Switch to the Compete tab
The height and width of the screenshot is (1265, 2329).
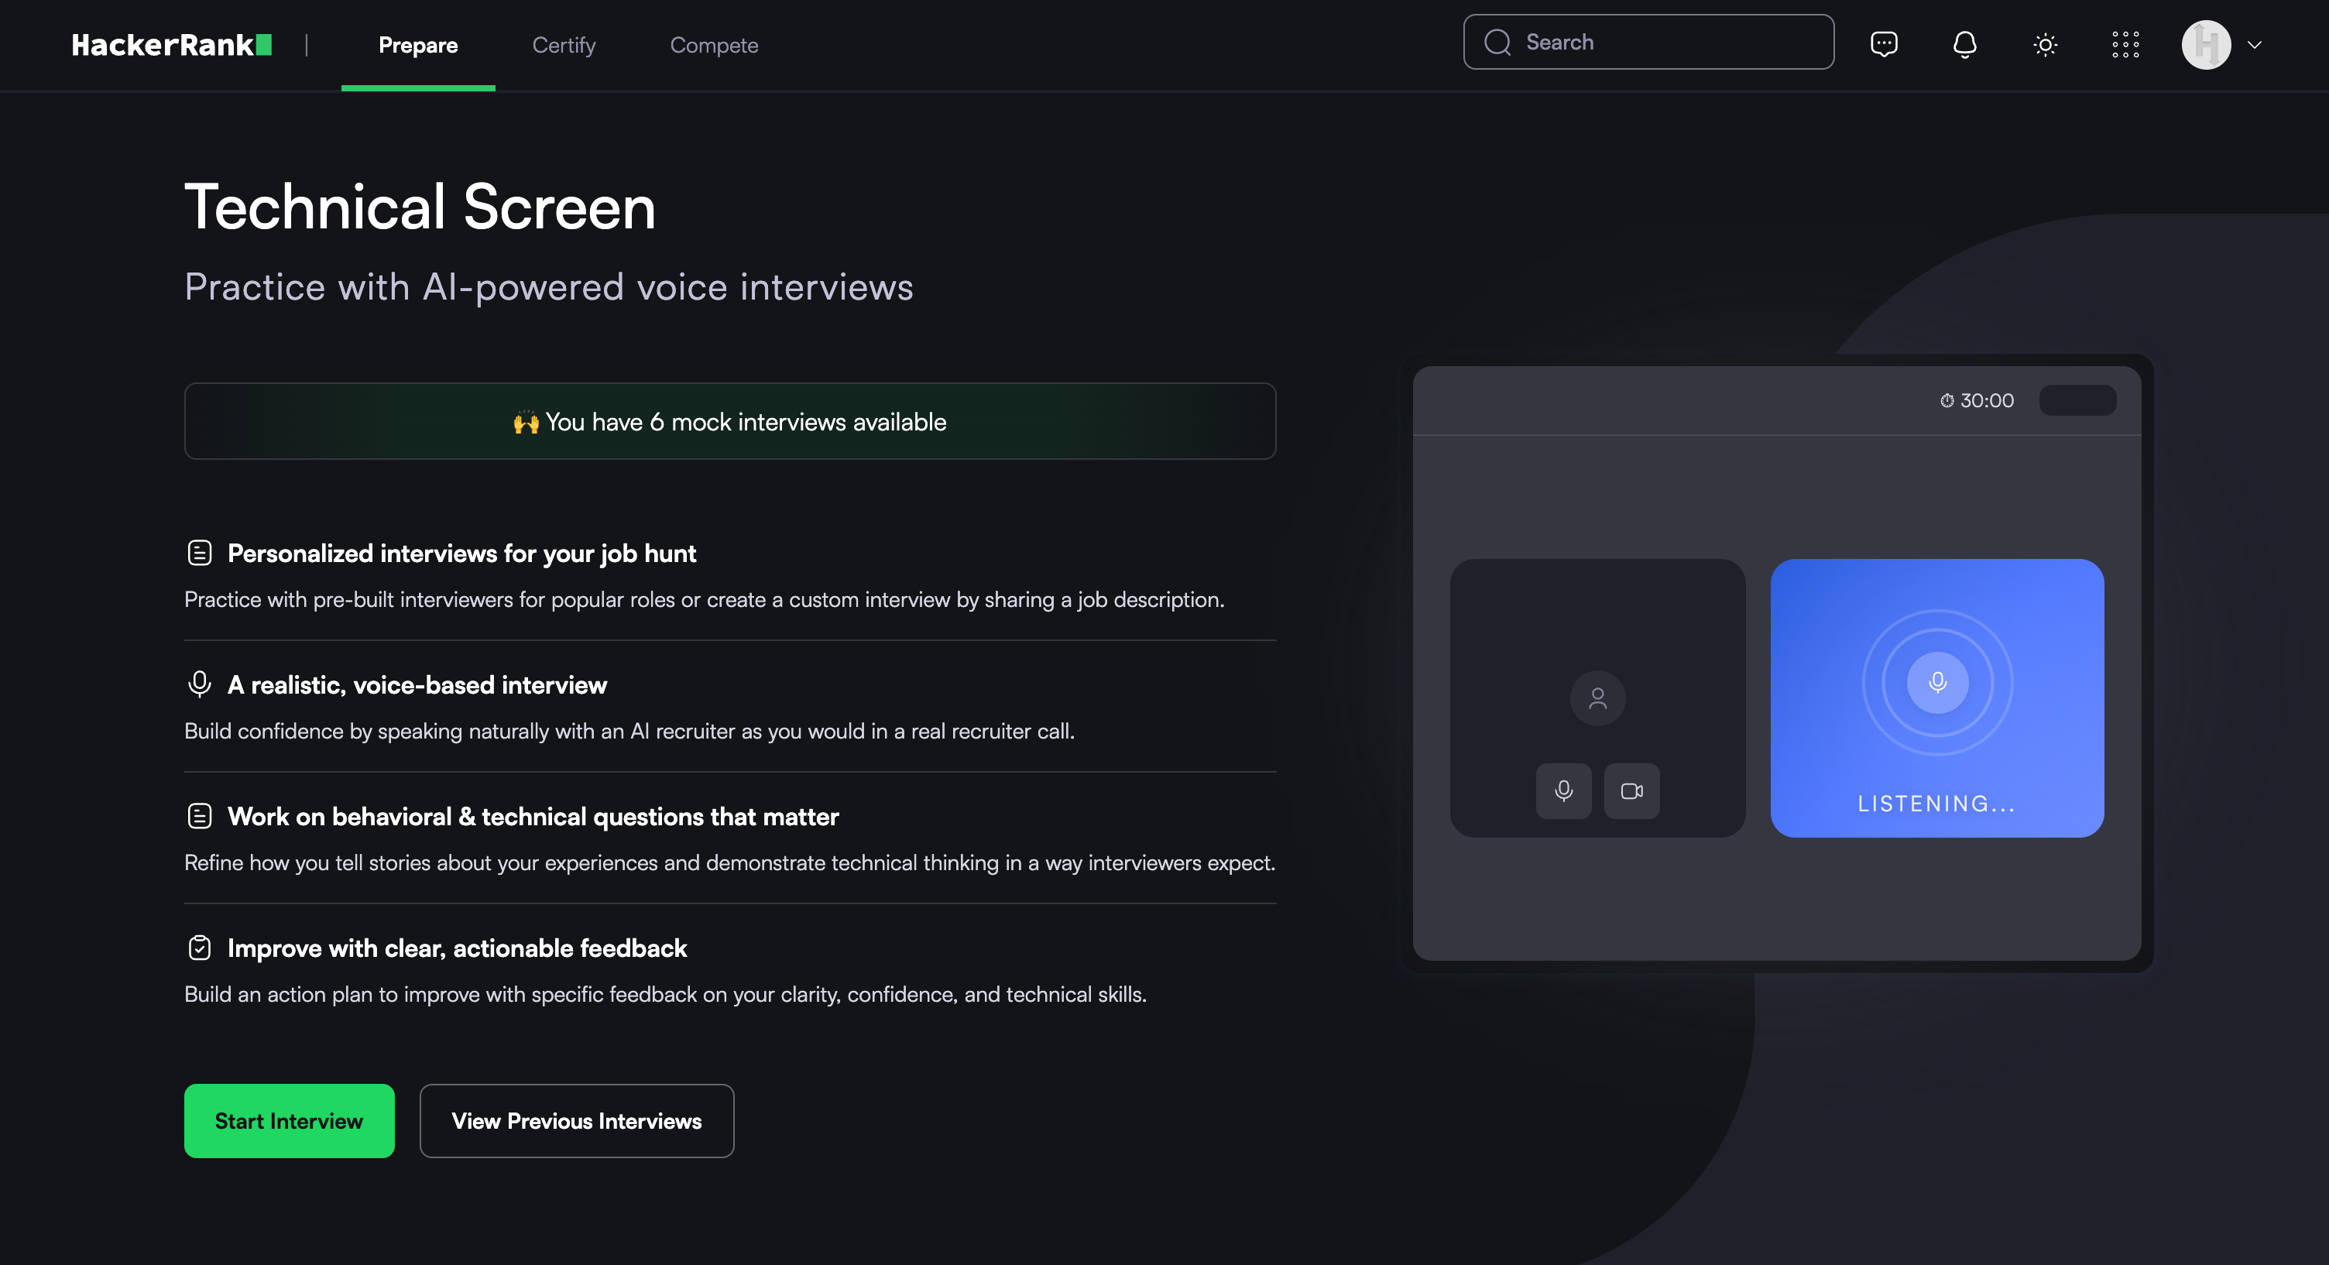point(713,44)
